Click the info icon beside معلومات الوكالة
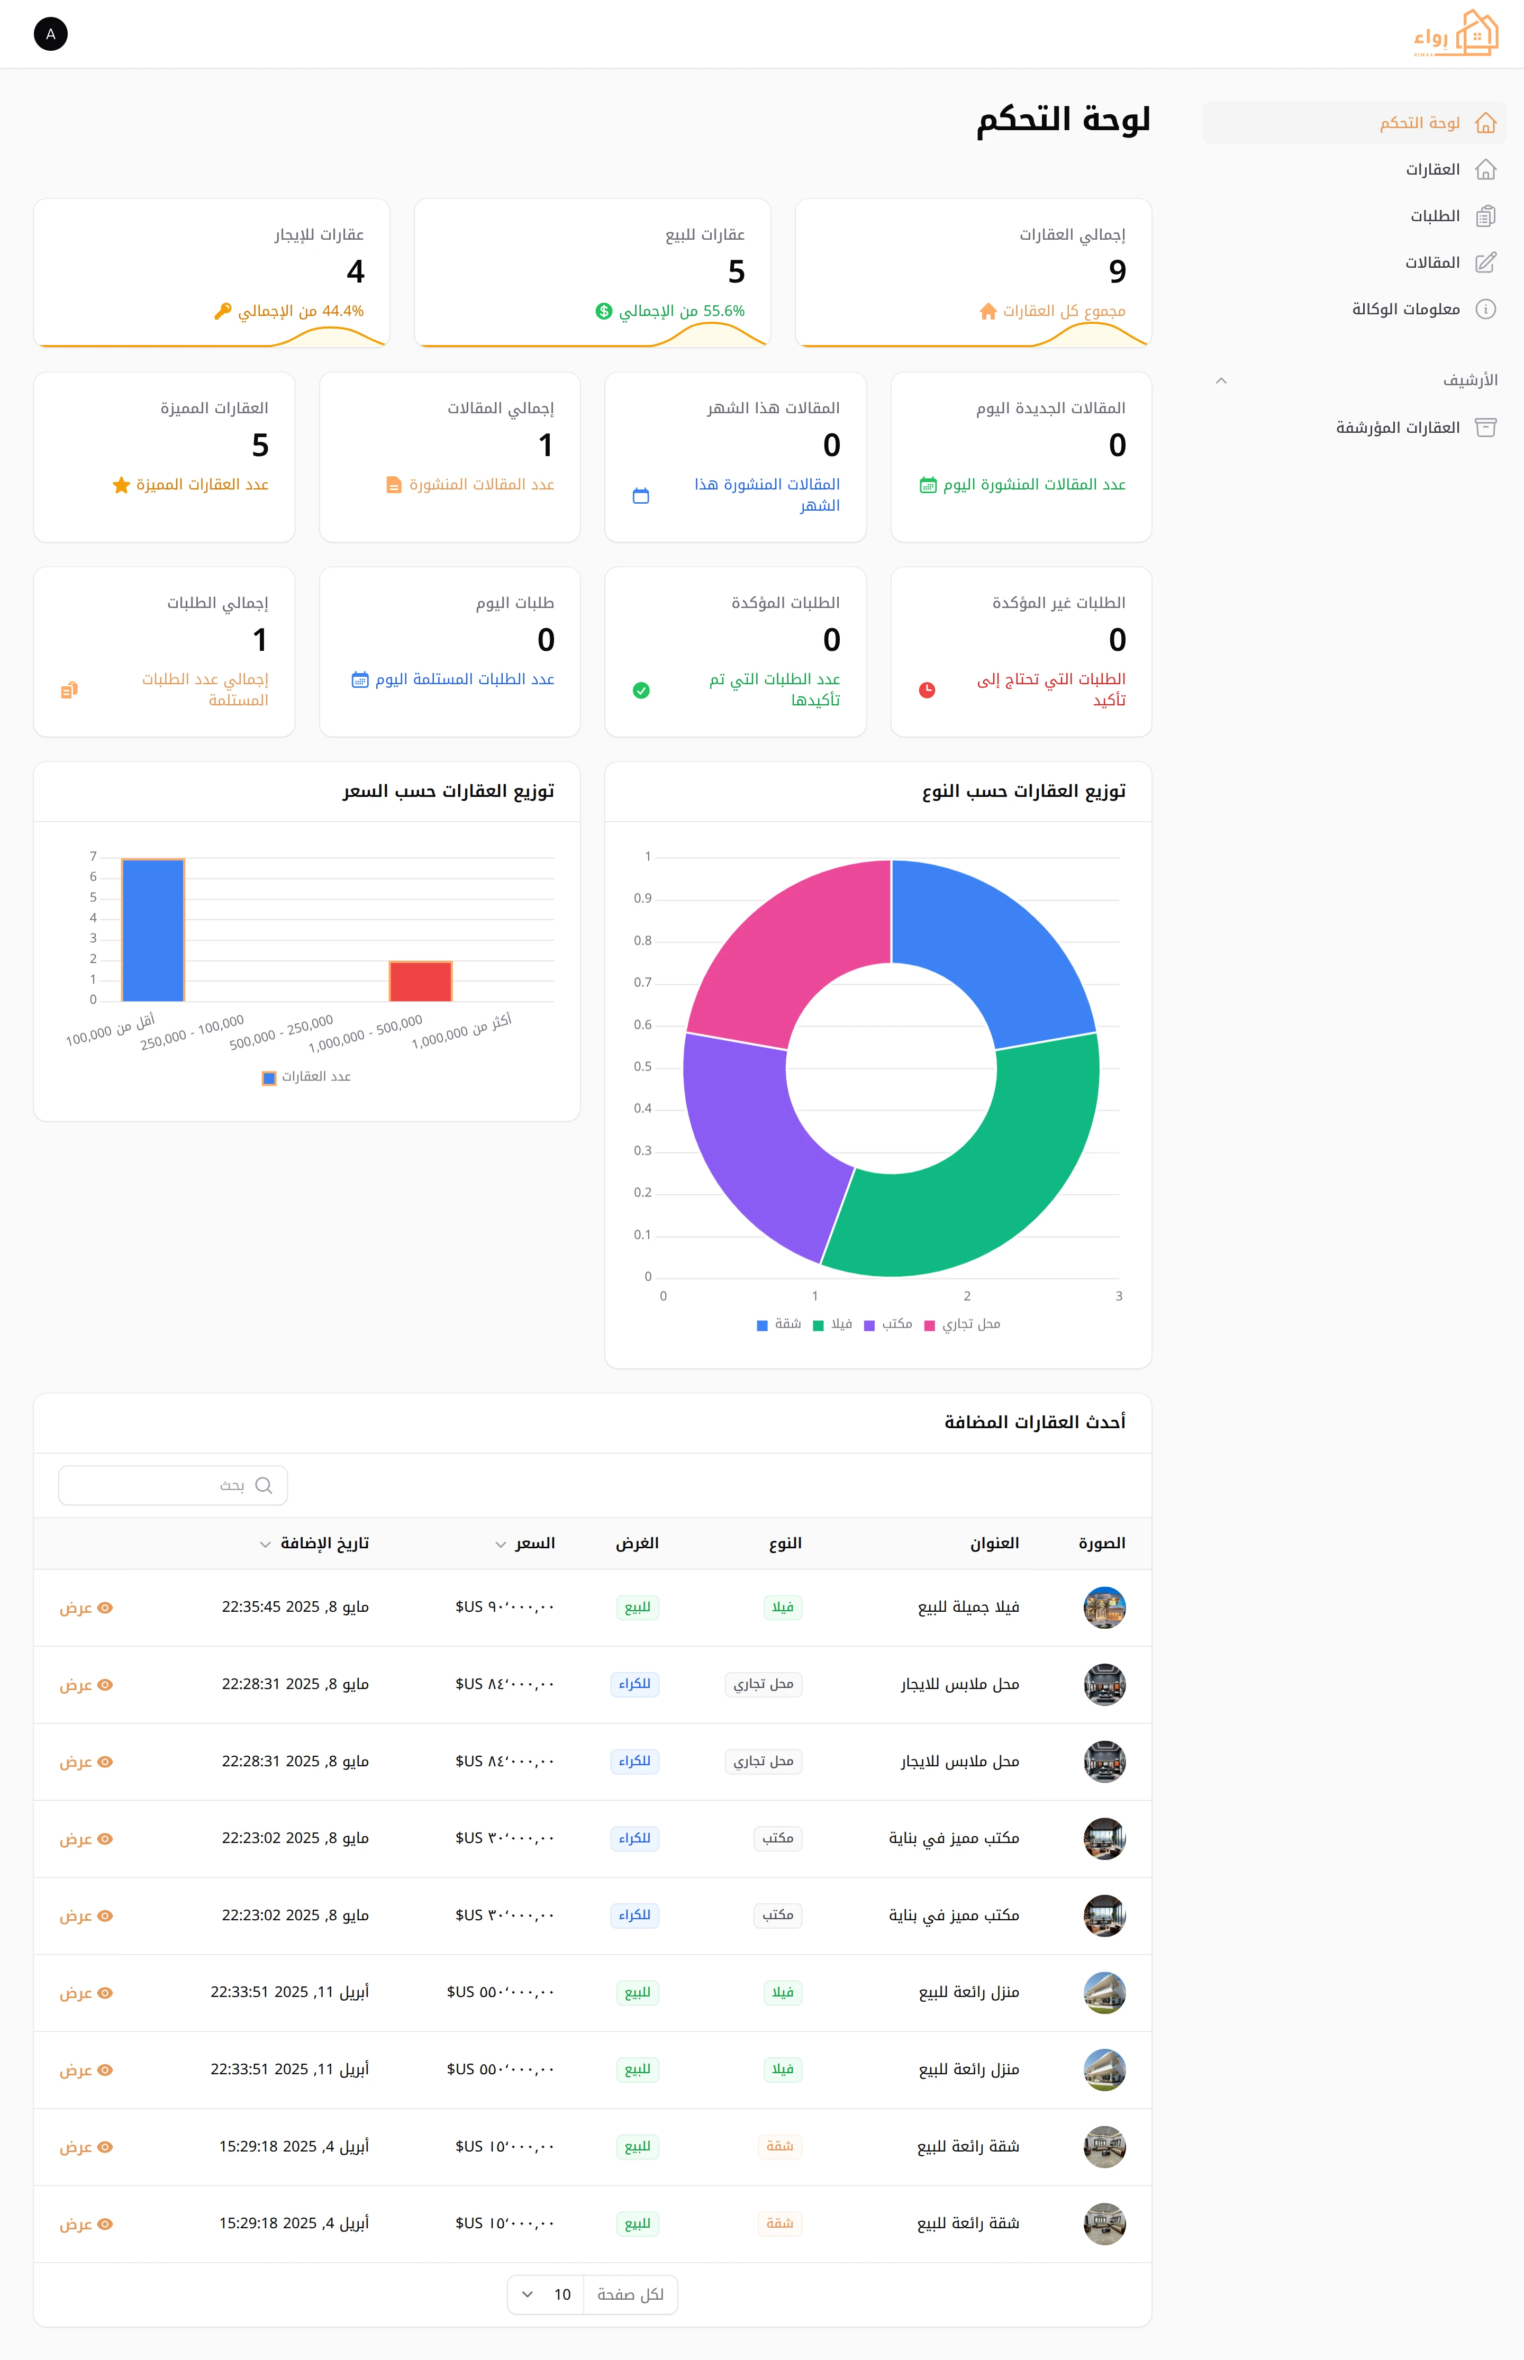 (1484, 308)
